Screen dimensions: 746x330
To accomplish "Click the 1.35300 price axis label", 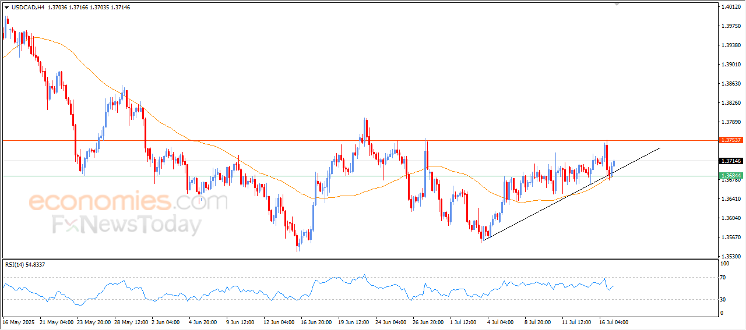I will click(731, 256).
